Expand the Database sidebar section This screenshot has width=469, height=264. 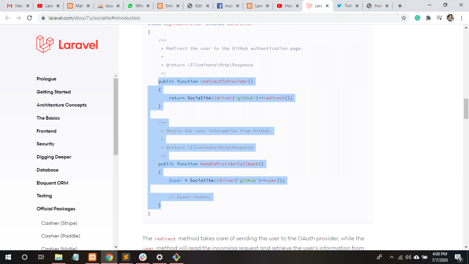[48, 170]
